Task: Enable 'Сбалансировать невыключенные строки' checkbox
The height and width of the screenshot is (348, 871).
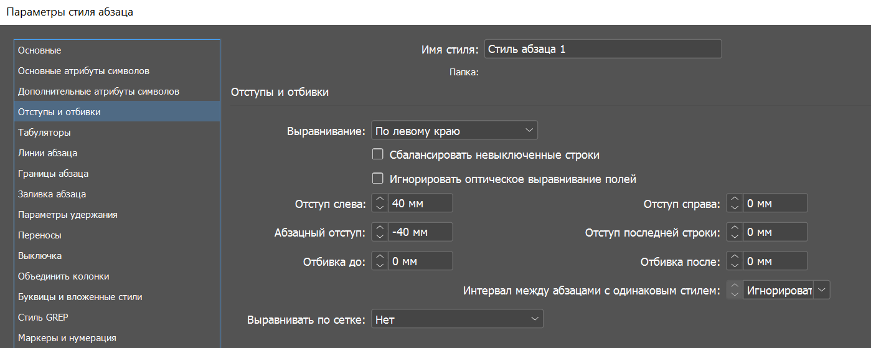Action: 377,154
